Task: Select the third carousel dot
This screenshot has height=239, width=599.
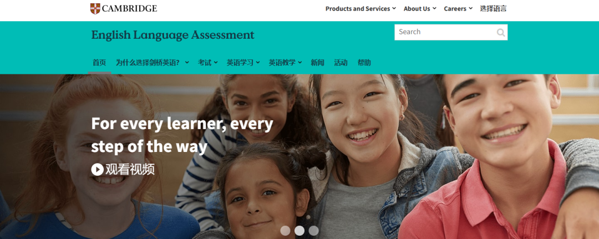Action: point(313,231)
